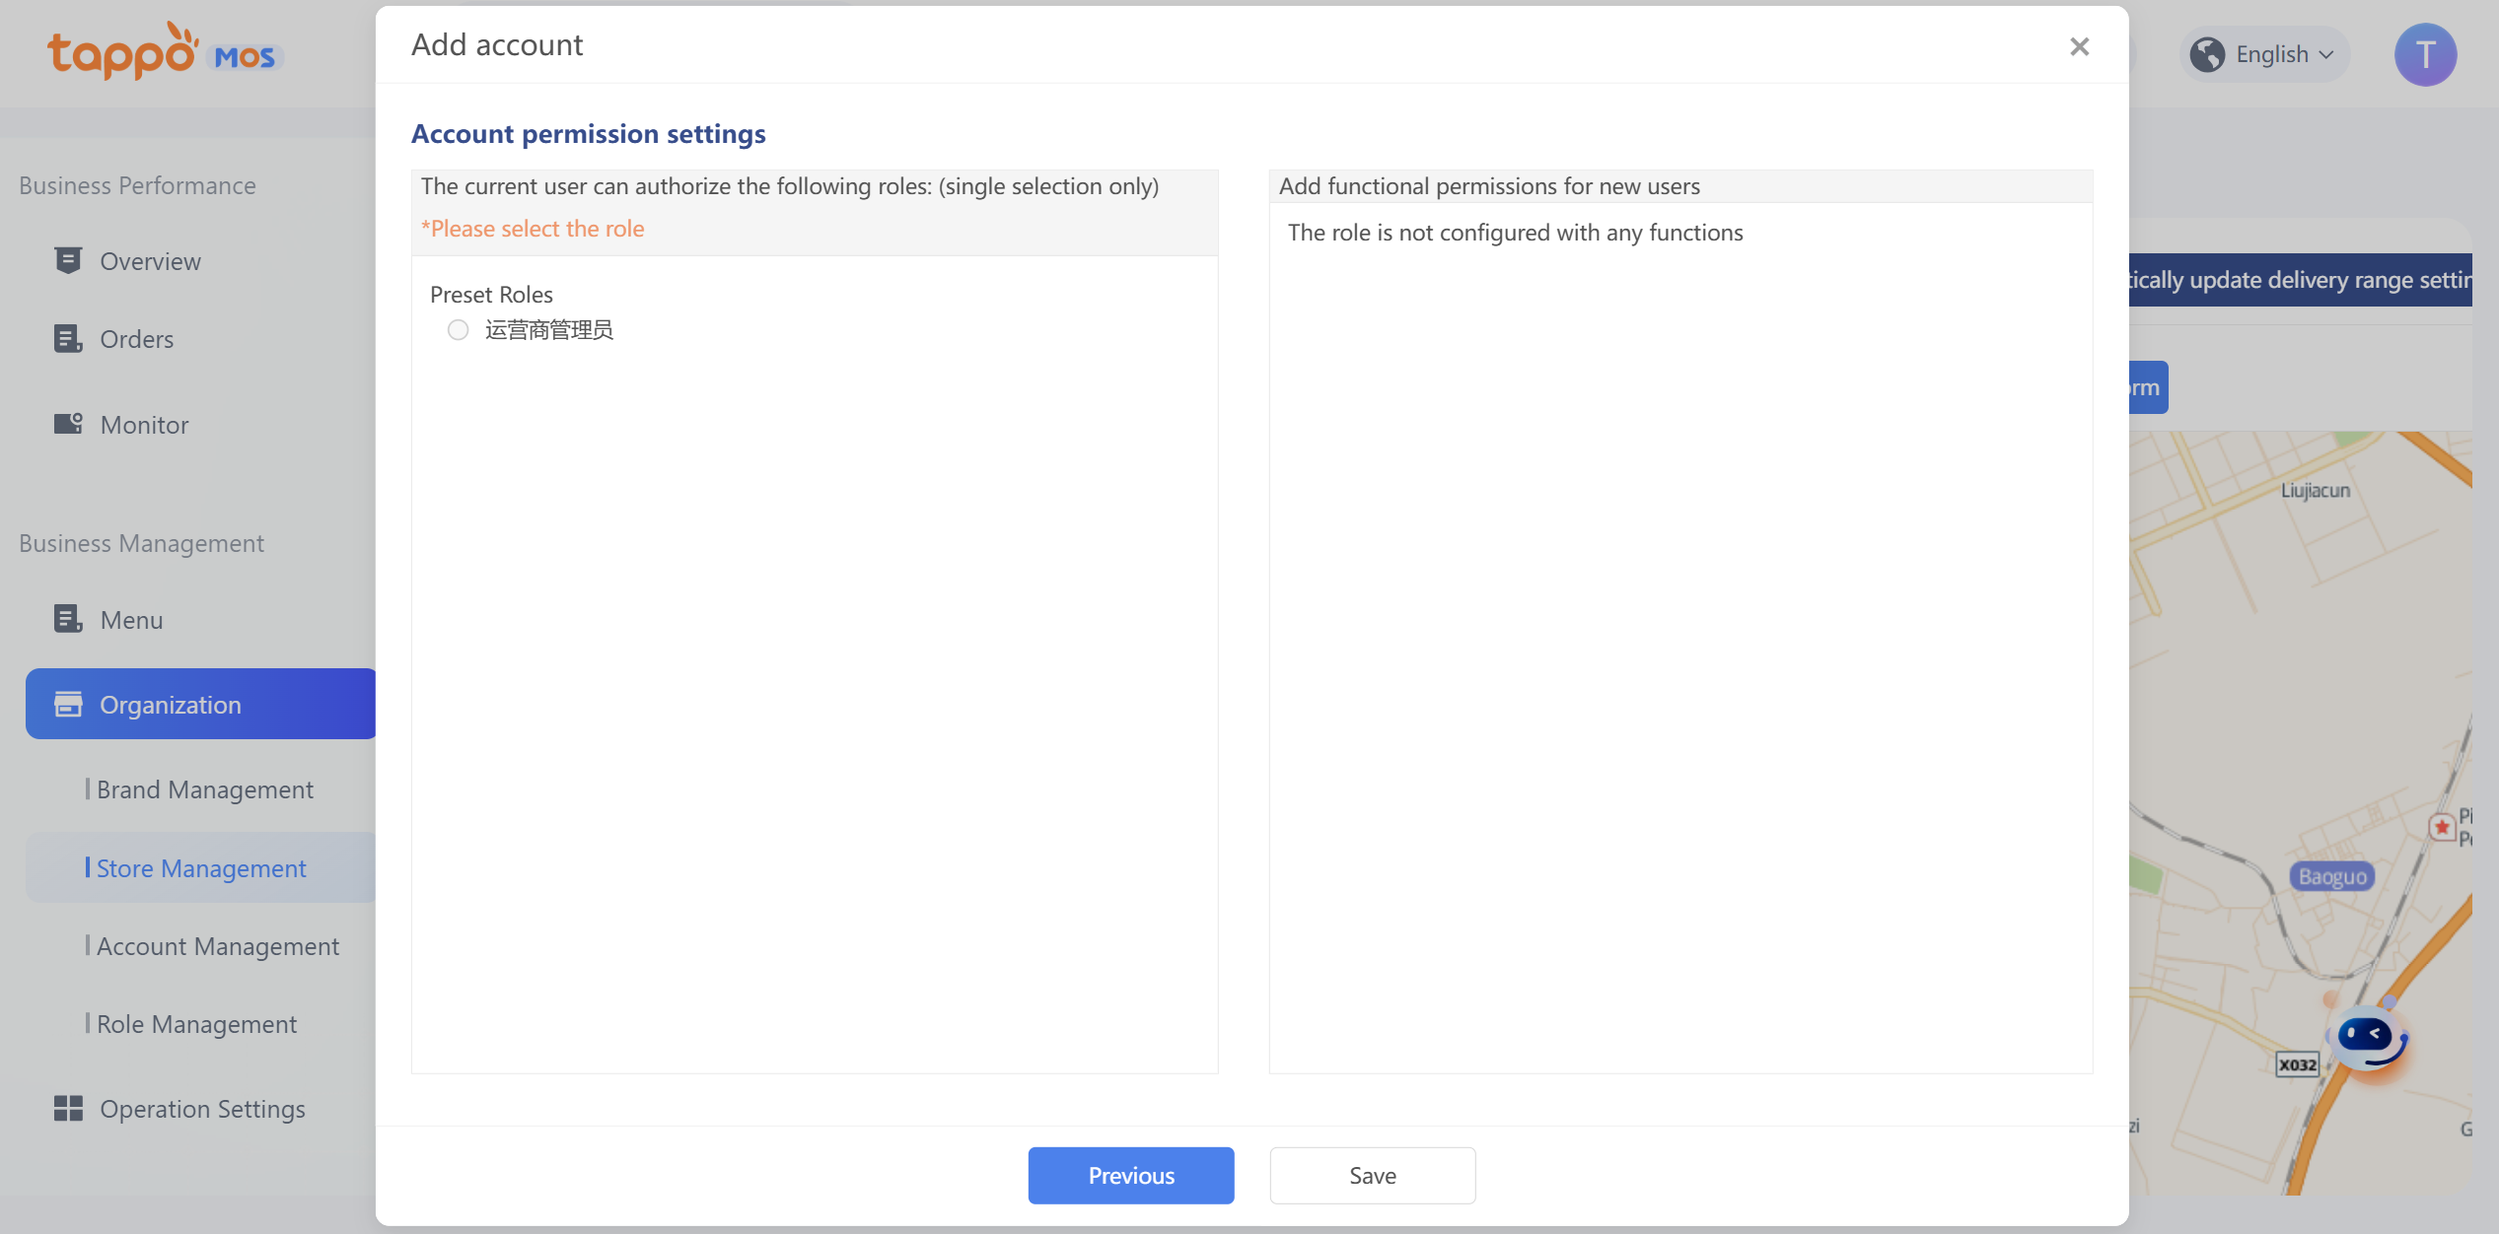The height and width of the screenshot is (1234, 2499).
Task: Open Brand Management submenu item
Action: tap(204, 789)
